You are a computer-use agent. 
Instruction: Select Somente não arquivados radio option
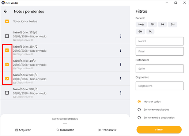click(x=139, y=118)
